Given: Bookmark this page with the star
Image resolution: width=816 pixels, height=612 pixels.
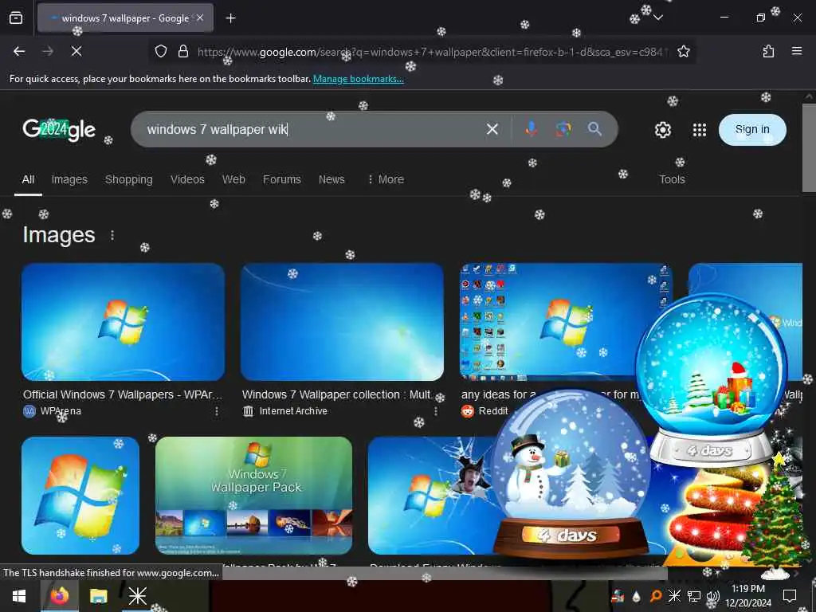Looking at the screenshot, I should click(x=683, y=51).
